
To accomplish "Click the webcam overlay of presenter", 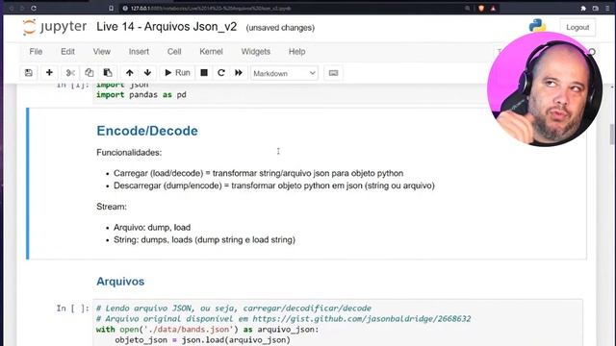I will (545, 89).
